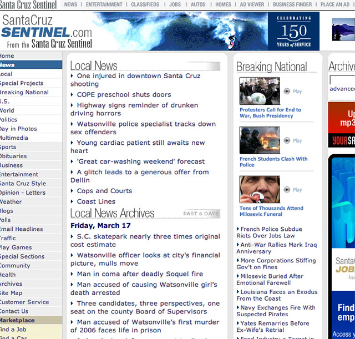Click the SantaCruzSentinel.com logo
The width and height of the screenshot is (355, 339).
click(47, 32)
